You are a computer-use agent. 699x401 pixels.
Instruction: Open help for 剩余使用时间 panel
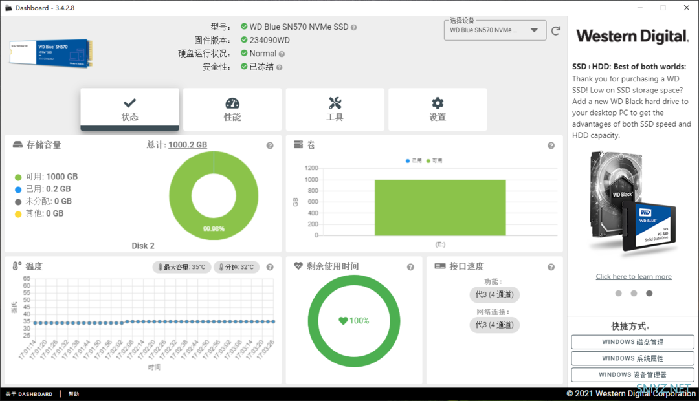410,267
